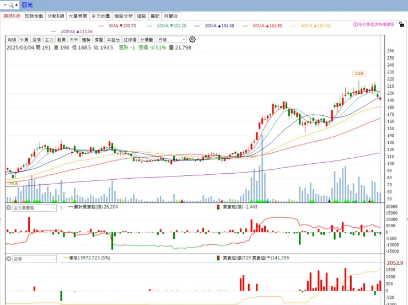This screenshot has height=305, width=408.
Task: Click the 2052.9 value label
Action: 395,263
